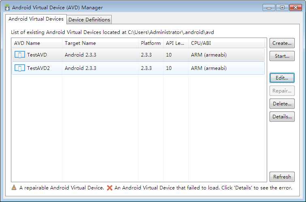
Task: Click the 'failed to load' legend text
Action: pyautogui.click(x=203, y=188)
